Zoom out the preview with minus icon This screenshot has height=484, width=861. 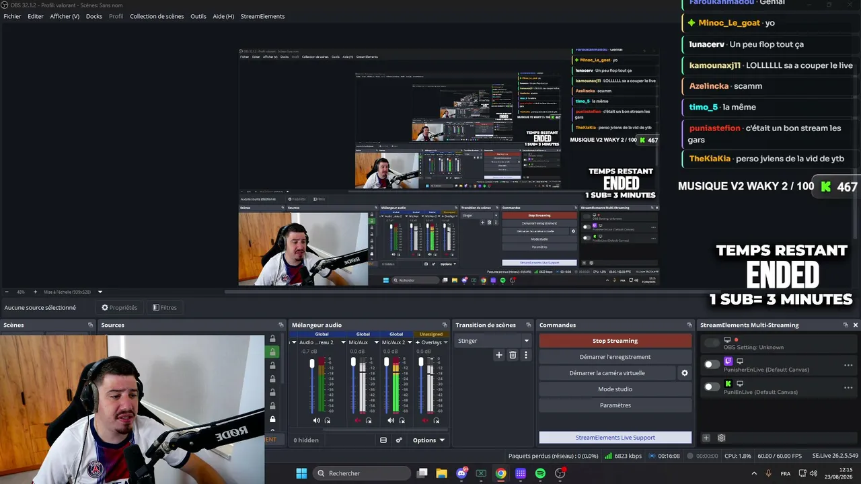pos(6,292)
